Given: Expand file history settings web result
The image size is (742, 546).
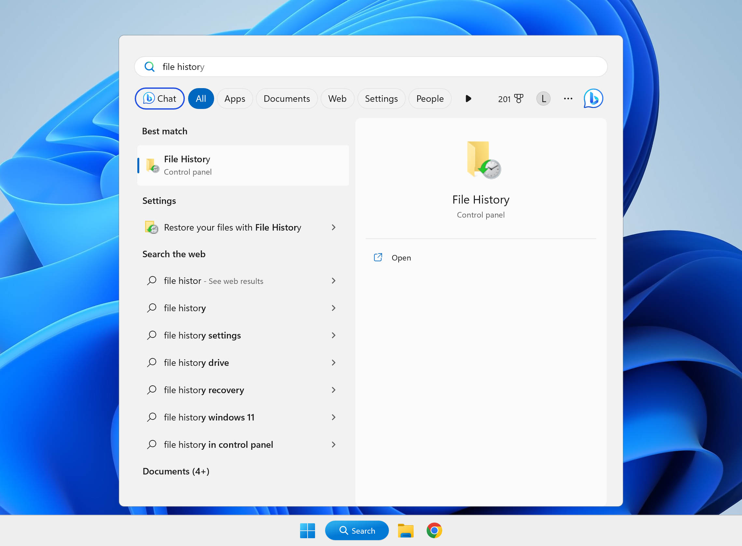Looking at the screenshot, I should pos(334,335).
